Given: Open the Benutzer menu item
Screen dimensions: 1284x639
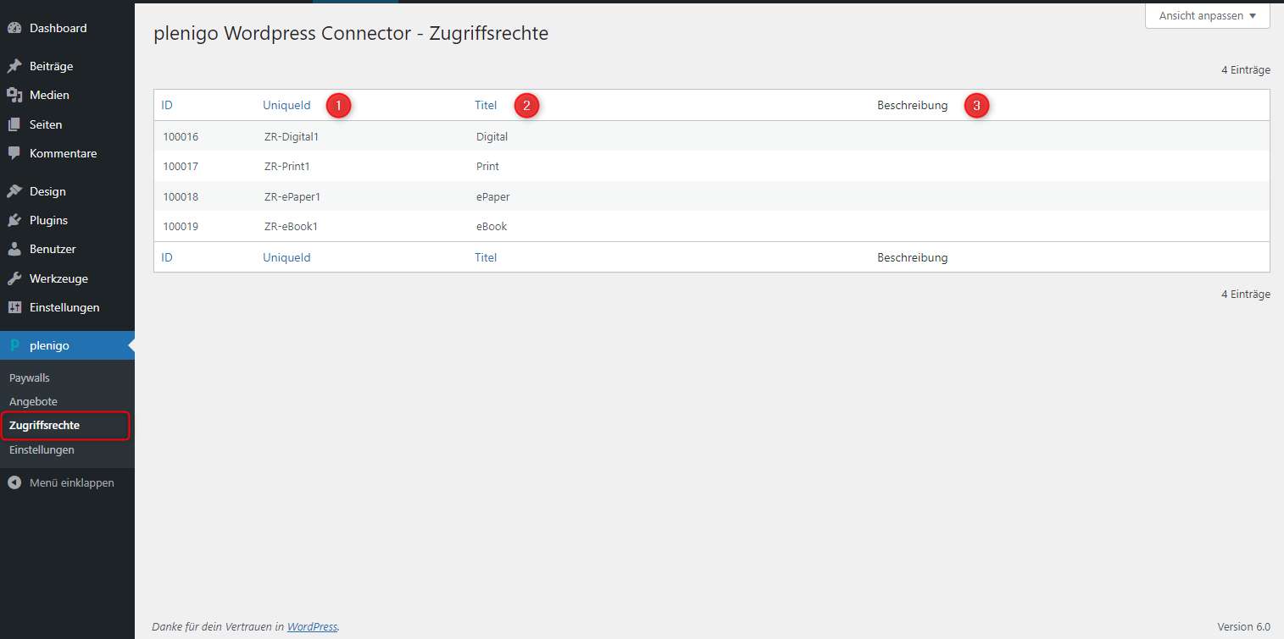Looking at the screenshot, I should pos(67,250).
